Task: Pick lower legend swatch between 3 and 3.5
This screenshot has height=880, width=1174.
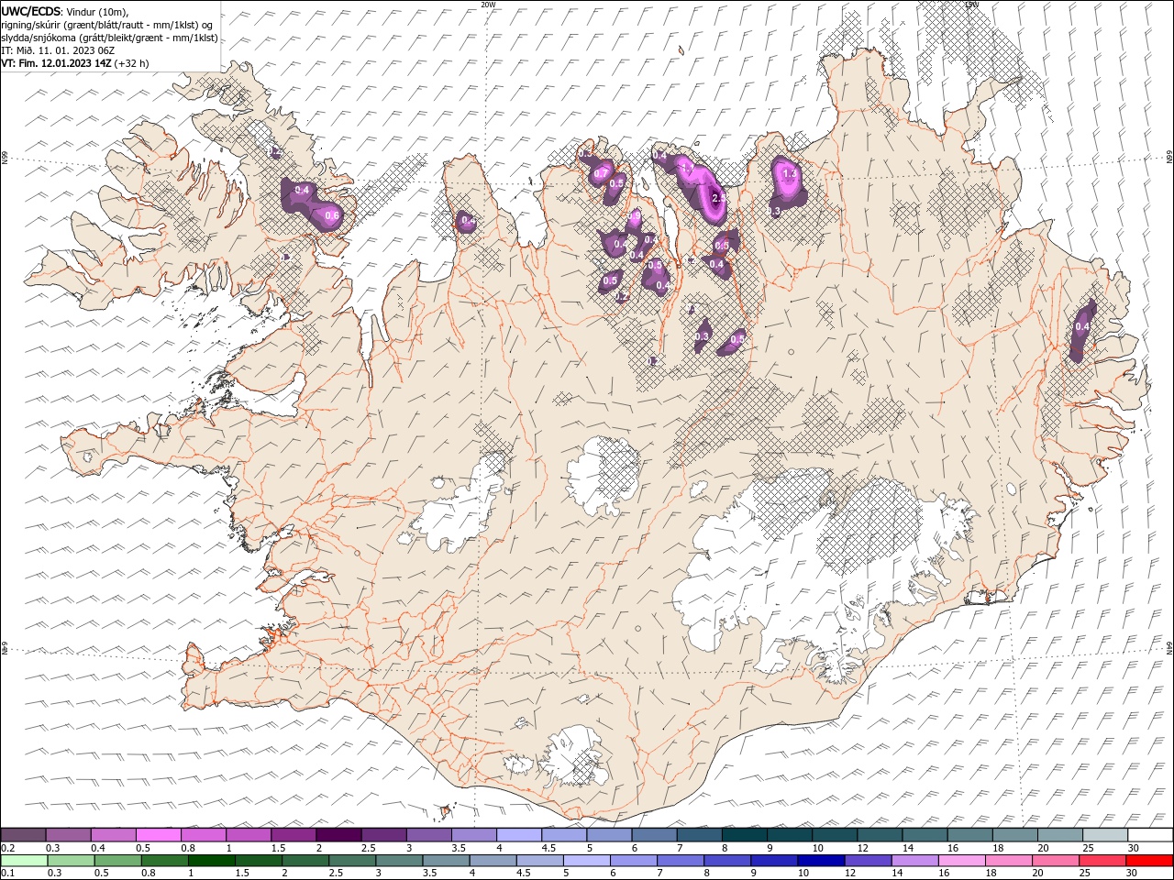Action: (399, 861)
